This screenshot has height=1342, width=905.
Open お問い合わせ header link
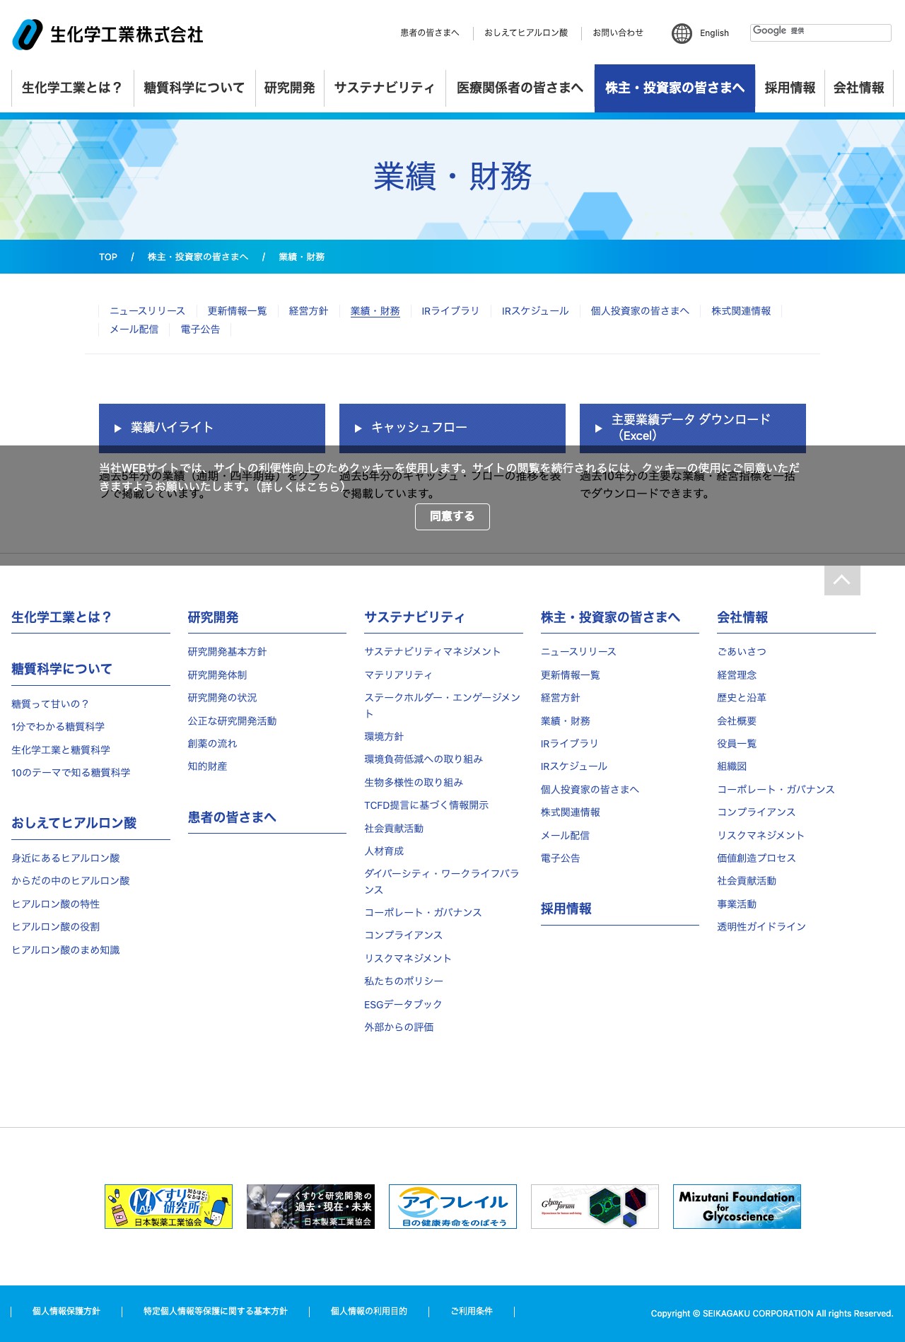618,33
